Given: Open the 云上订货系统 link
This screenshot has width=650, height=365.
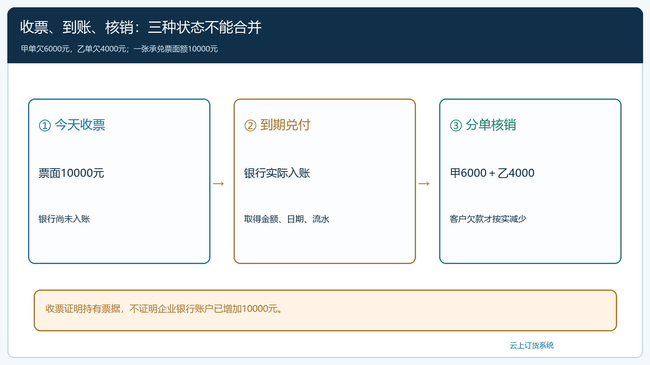Looking at the screenshot, I should point(532,346).
